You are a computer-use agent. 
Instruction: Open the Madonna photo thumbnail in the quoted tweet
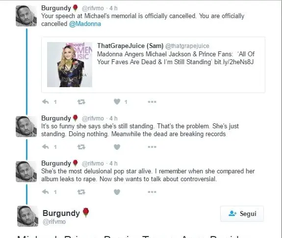coord(70,65)
